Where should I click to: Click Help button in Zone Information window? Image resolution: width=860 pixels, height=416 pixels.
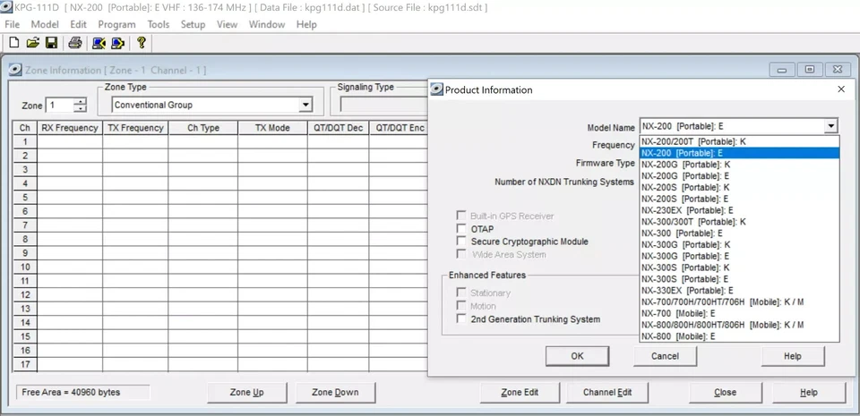[808, 392]
